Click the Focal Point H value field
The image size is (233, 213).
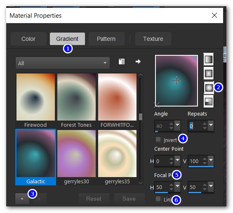coord(162,187)
